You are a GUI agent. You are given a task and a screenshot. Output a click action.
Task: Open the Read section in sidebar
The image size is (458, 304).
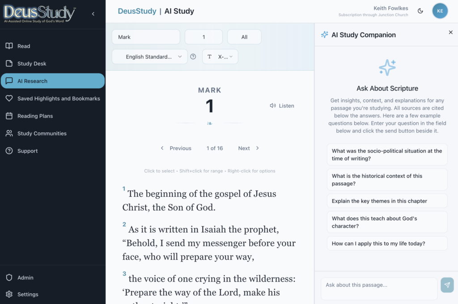click(24, 46)
